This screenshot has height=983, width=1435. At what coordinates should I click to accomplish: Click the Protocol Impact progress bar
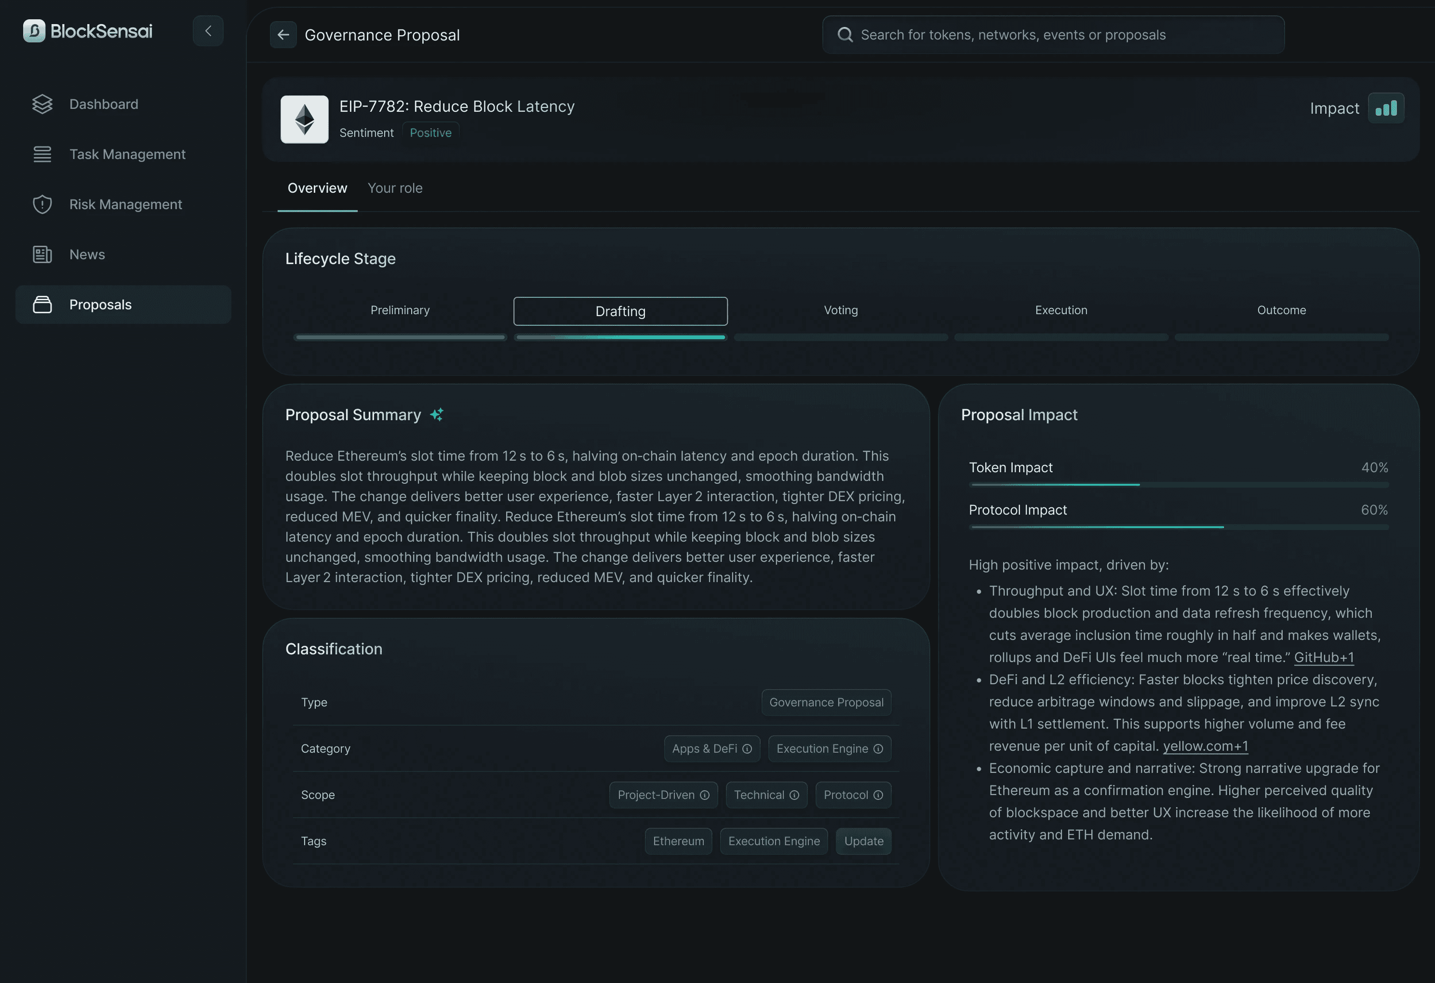(x=1179, y=527)
